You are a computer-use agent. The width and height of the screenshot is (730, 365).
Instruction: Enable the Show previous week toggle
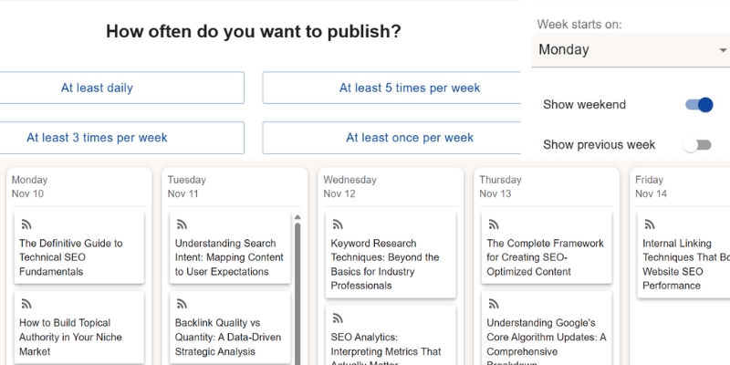(699, 145)
